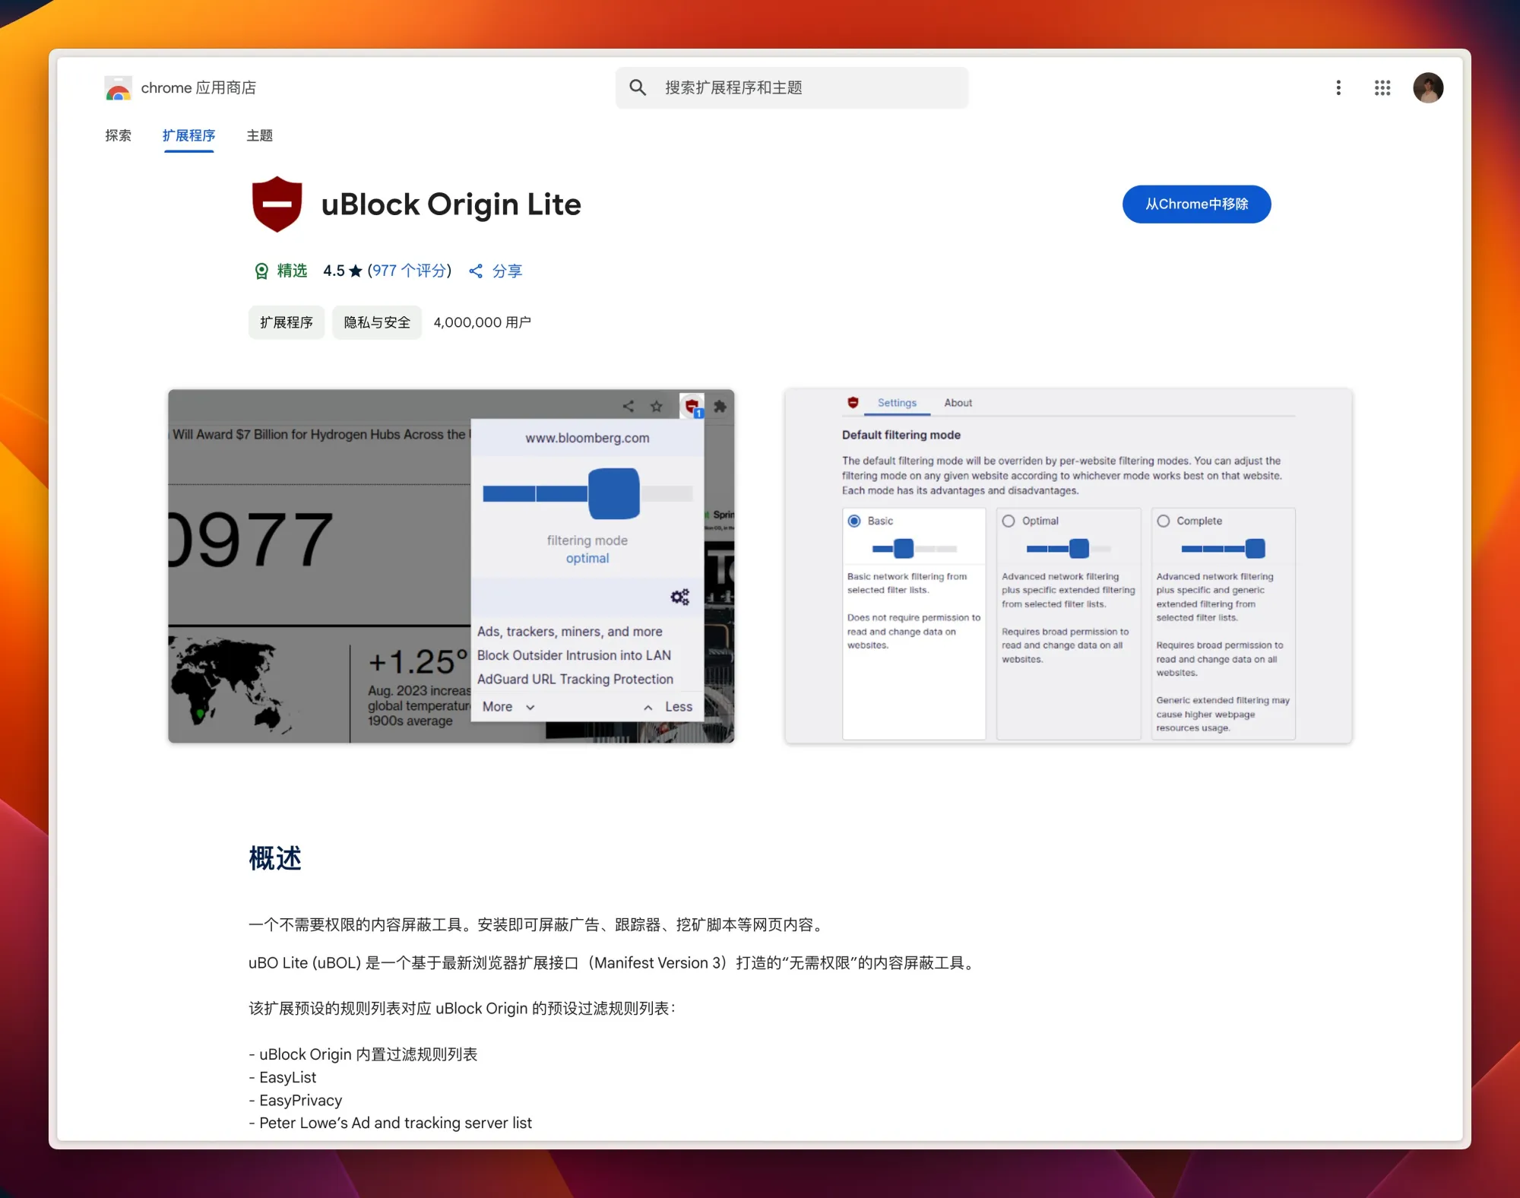Image resolution: width=1520 pixels, height=1198 pixels.
Task: Open the three-dot more options menu
Action: 1338,88
